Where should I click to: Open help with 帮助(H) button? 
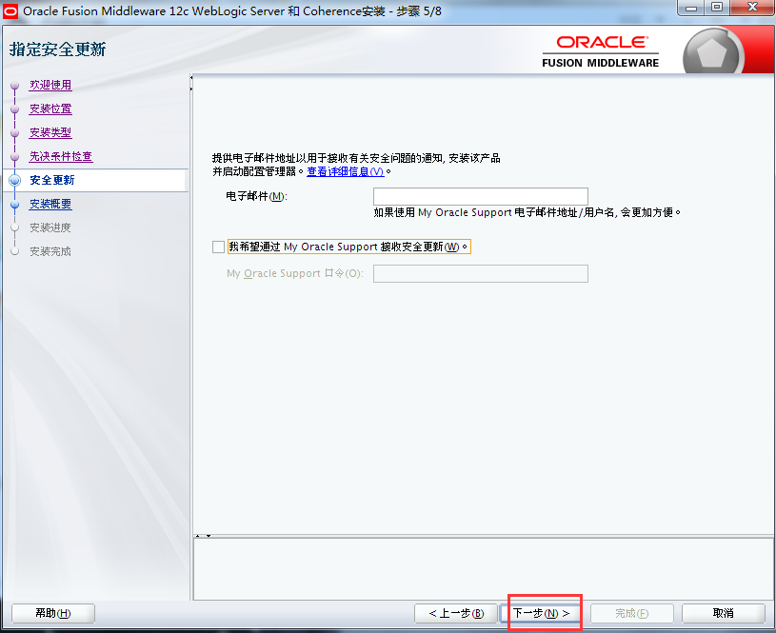pos(53,613)
